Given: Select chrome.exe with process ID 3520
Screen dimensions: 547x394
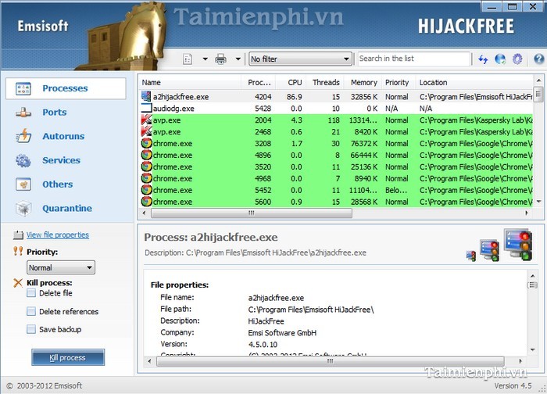Looking at the screenshot, I should pyautogui.click(x=337, y=167).
